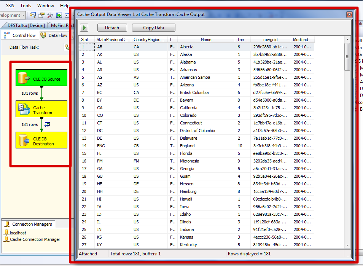Click the data grid scrollbar down arrow
Image resolution: width=363 pixels, height=266 pixels.
(347, 245)
